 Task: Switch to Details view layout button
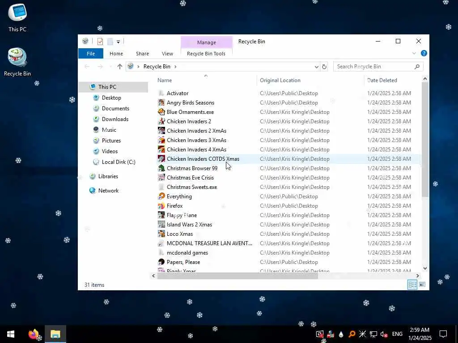pyautogui.click(x=412, y=284)
